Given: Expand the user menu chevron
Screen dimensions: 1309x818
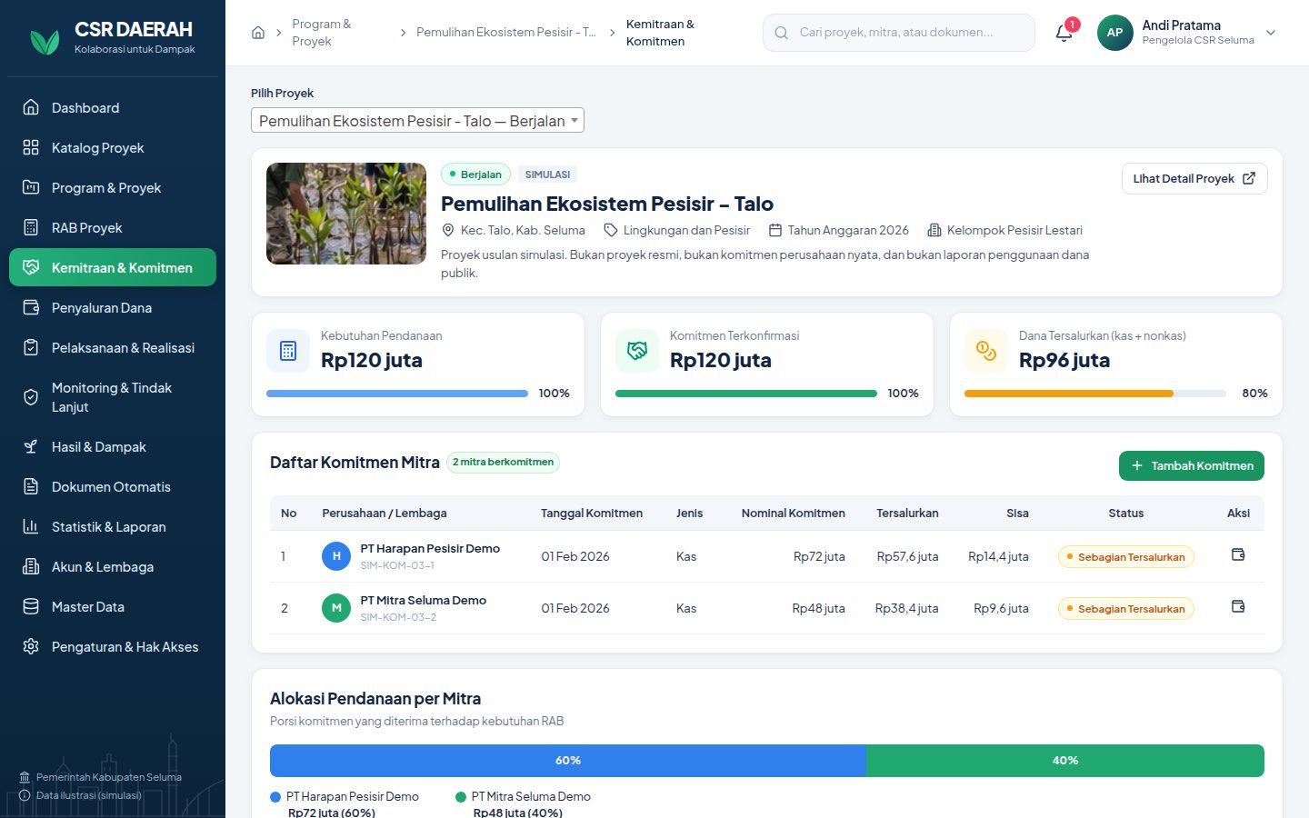Looking at the screenshot, I should 1271,33.
